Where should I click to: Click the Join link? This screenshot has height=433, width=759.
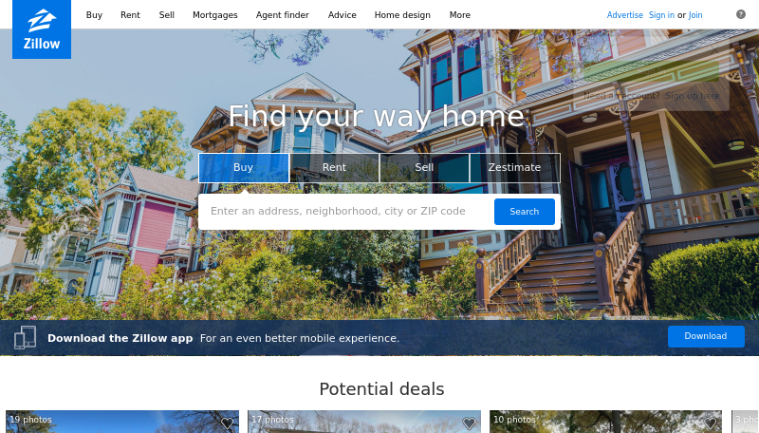coord(695,15)
